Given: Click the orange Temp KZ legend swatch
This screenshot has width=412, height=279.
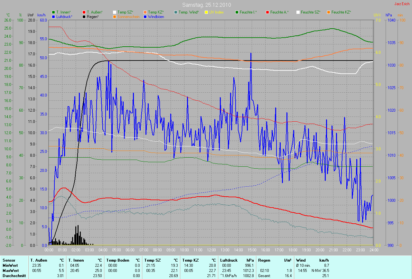Looking at the screenshot, I should click(145, 12).
